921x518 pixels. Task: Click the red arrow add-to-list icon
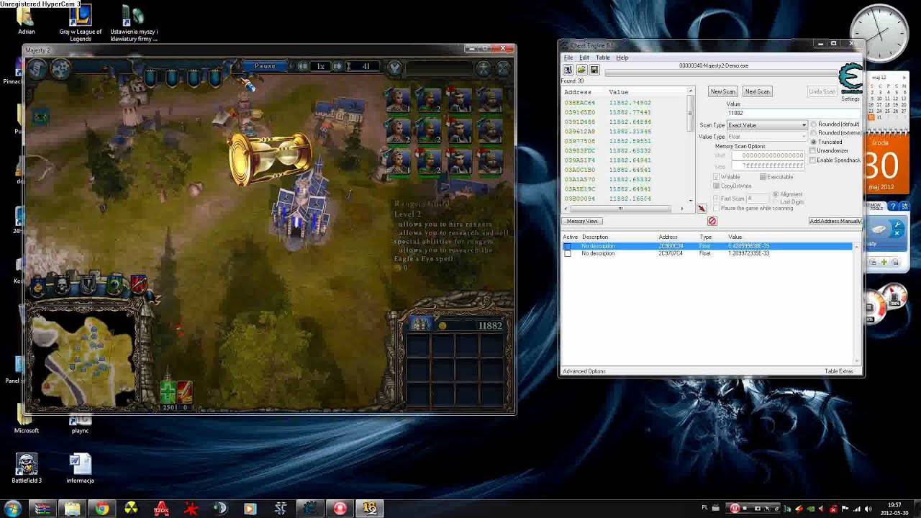tap(702, 209)
